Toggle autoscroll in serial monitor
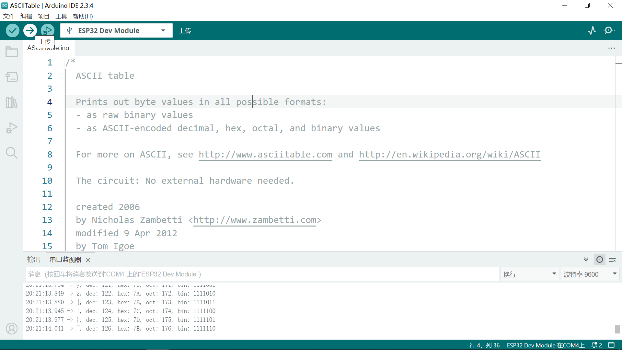 pyautogui.click(x=586, y=260)
